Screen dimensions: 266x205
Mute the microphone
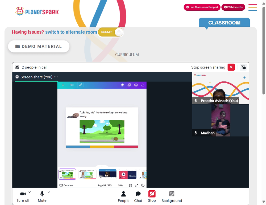[42, 197]
